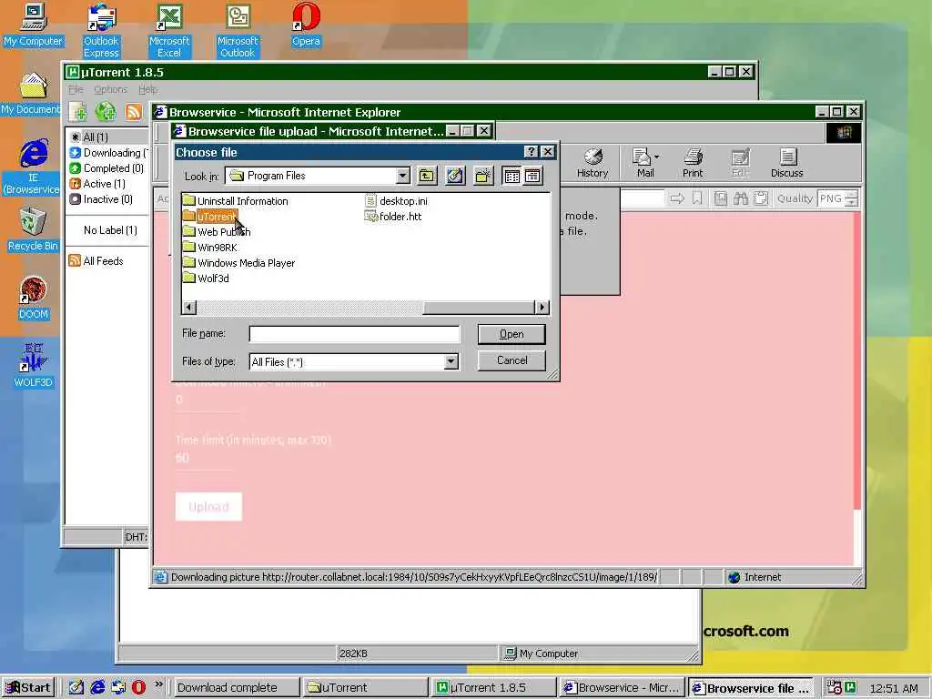Select All Feeds in uTorrent sidebar

coord(96,261)
